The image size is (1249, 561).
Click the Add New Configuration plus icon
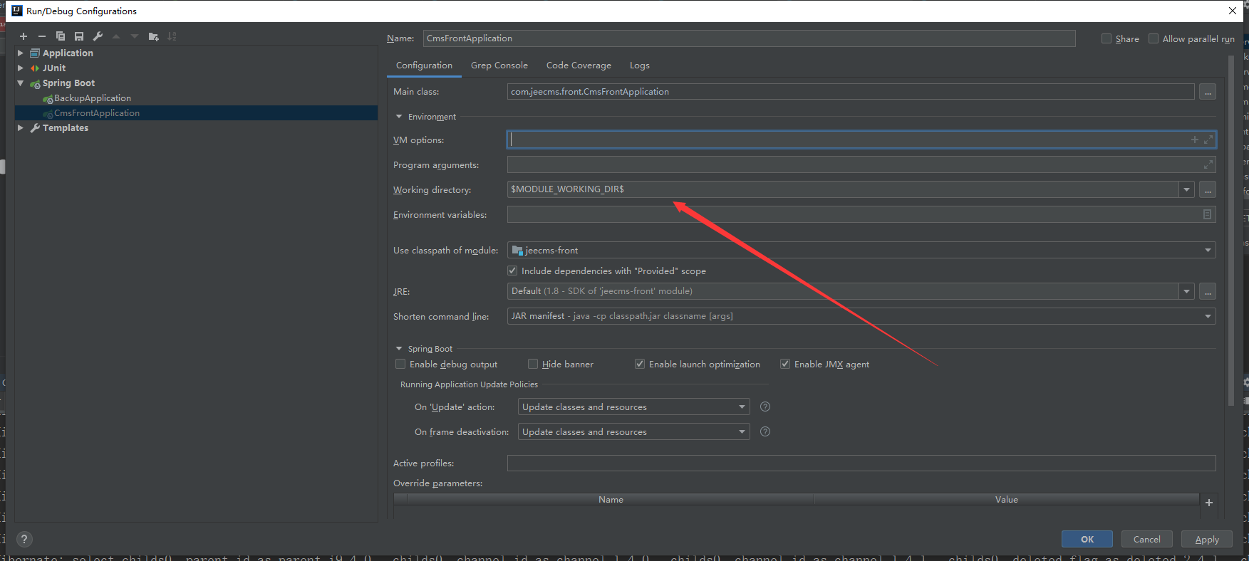tap(24, 36)
